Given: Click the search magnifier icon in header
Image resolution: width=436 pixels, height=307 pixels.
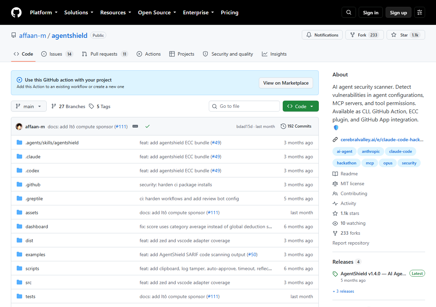Looking at the screenshot, I should pos(349,13).
